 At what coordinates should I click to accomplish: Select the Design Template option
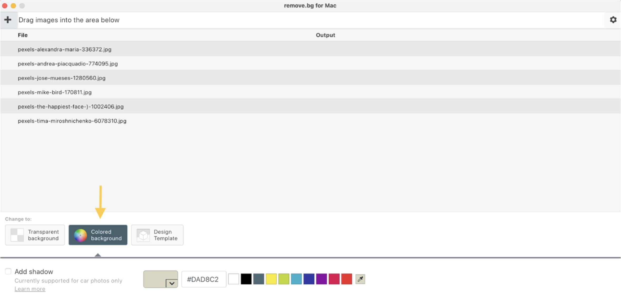point(157,235)
